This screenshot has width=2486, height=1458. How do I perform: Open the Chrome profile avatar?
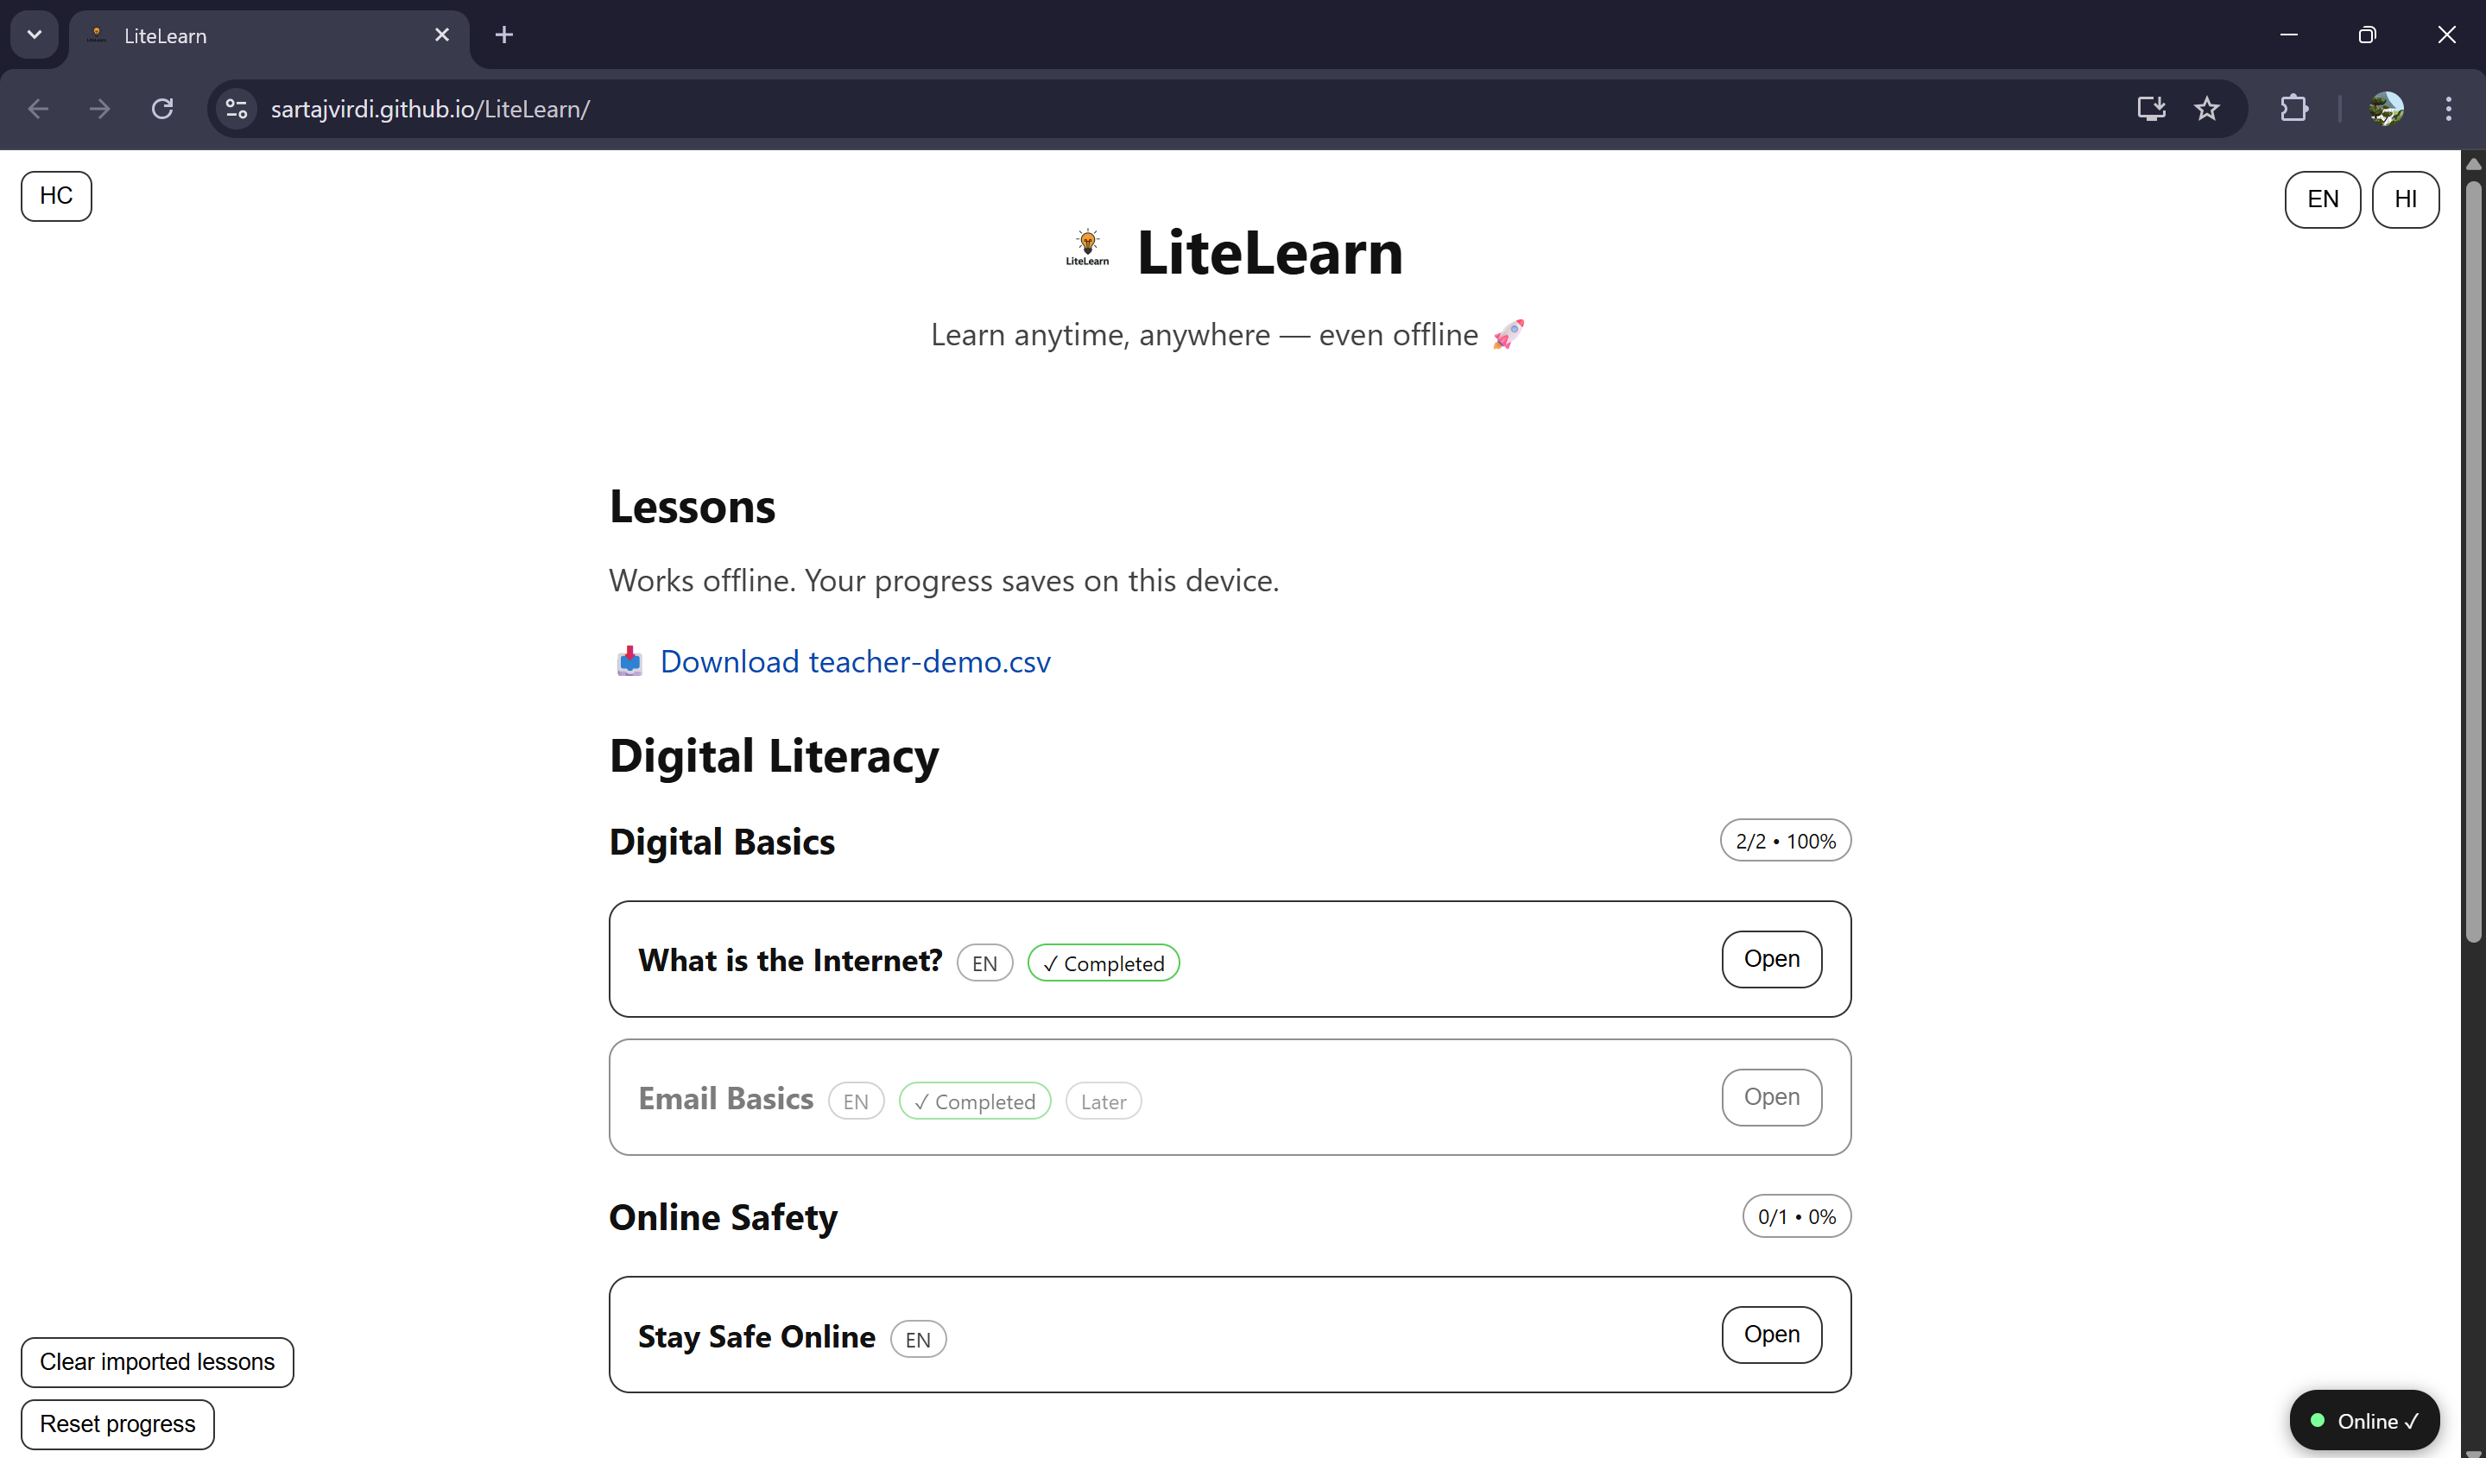click(2385, 109)
